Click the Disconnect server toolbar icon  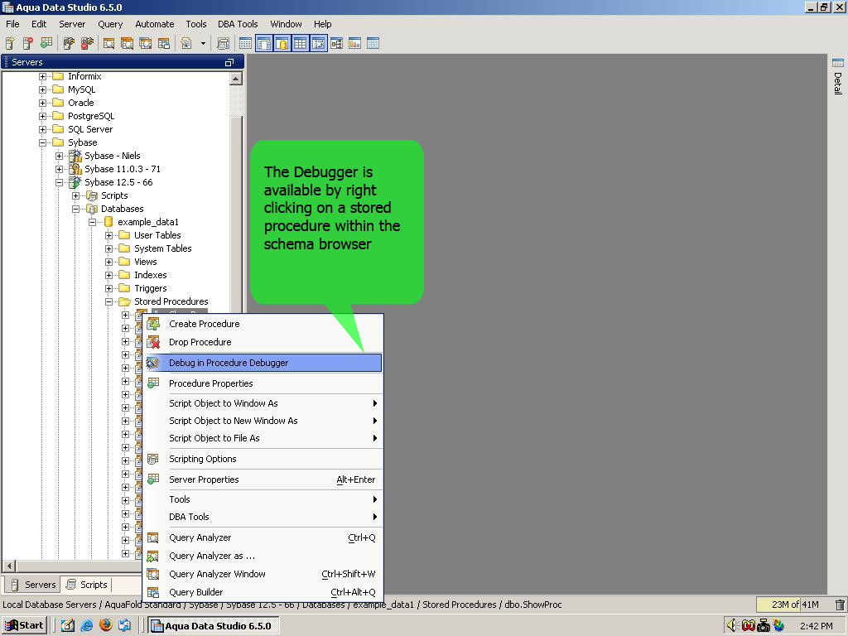87,43
